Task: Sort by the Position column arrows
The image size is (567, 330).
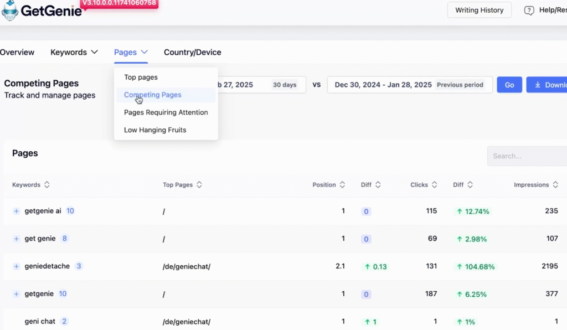Action: point(342,185)
